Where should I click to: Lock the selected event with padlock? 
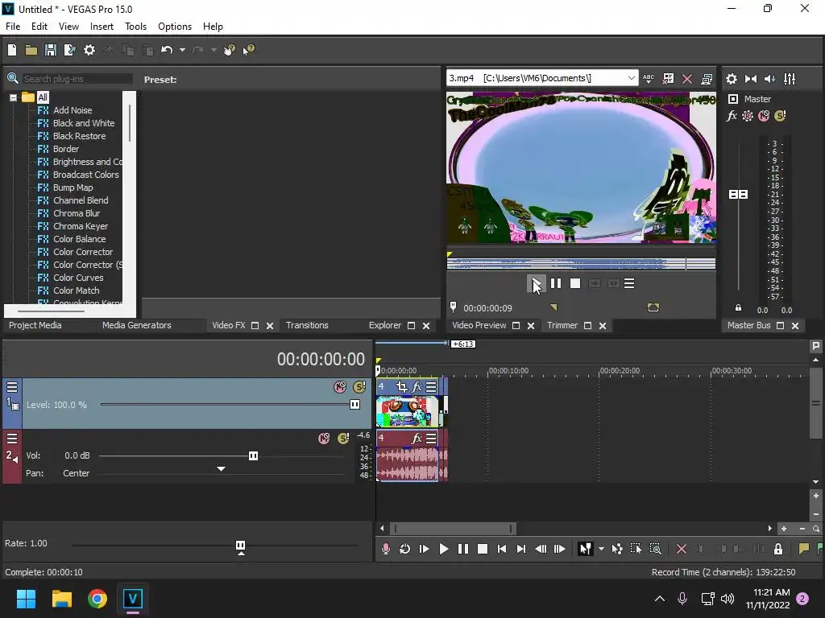[778, 549]
